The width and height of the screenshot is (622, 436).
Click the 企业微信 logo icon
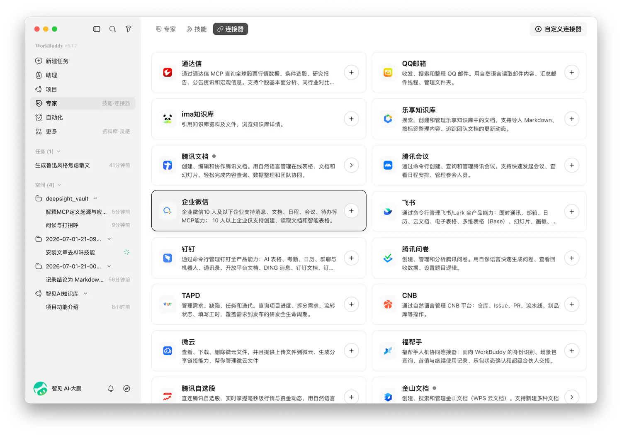tap(168, 211)
